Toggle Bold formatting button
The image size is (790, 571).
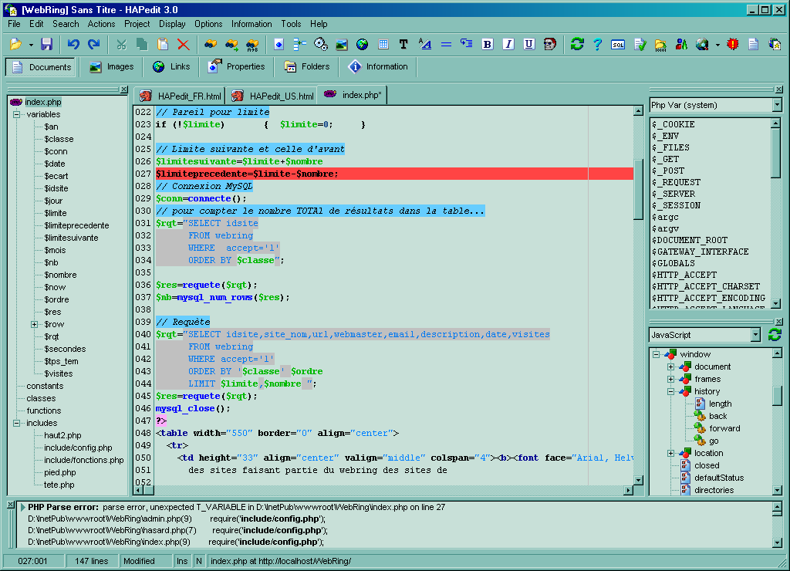pyautogui.click(x=487, y=45)
